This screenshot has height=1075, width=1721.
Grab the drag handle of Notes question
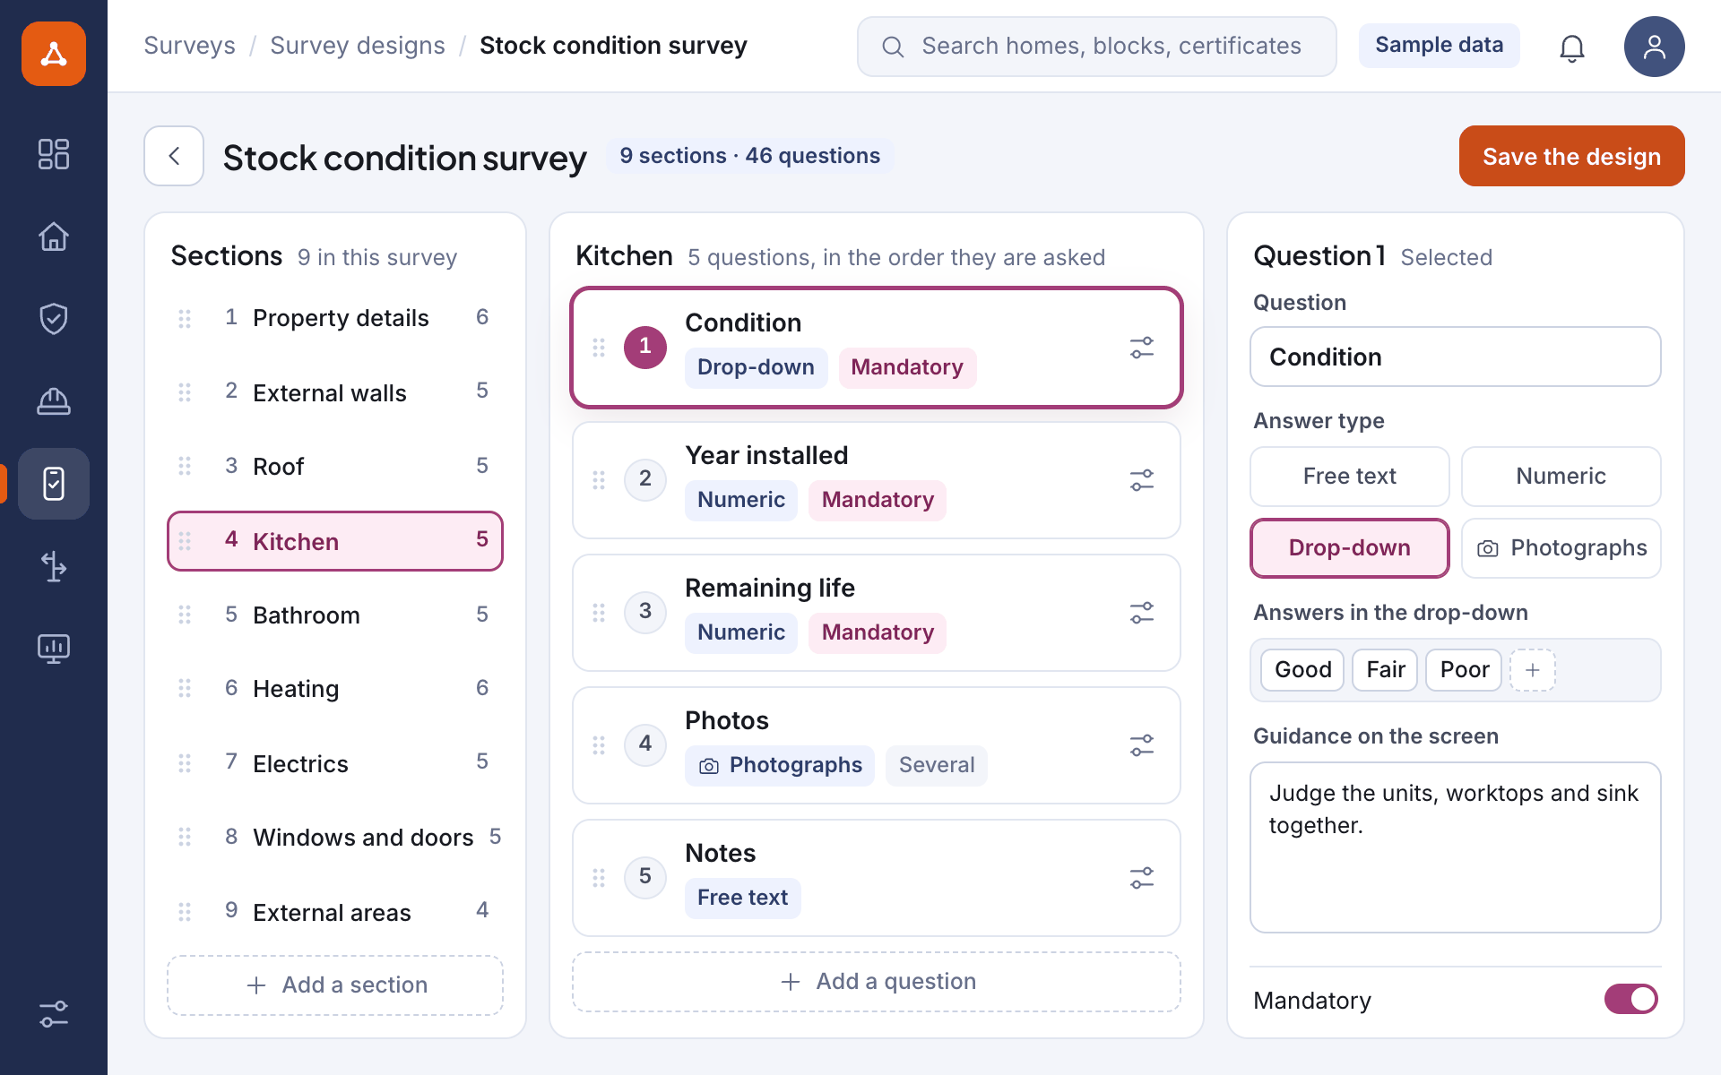coord(599,878)
